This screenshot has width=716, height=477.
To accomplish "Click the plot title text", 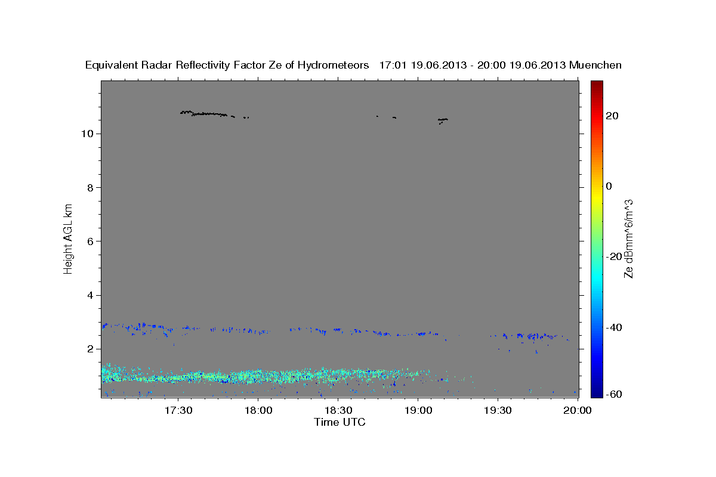I will point(353,66).
